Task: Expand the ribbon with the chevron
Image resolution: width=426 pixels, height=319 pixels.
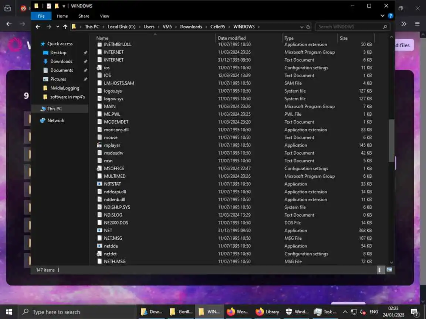Action: (382, 16)
